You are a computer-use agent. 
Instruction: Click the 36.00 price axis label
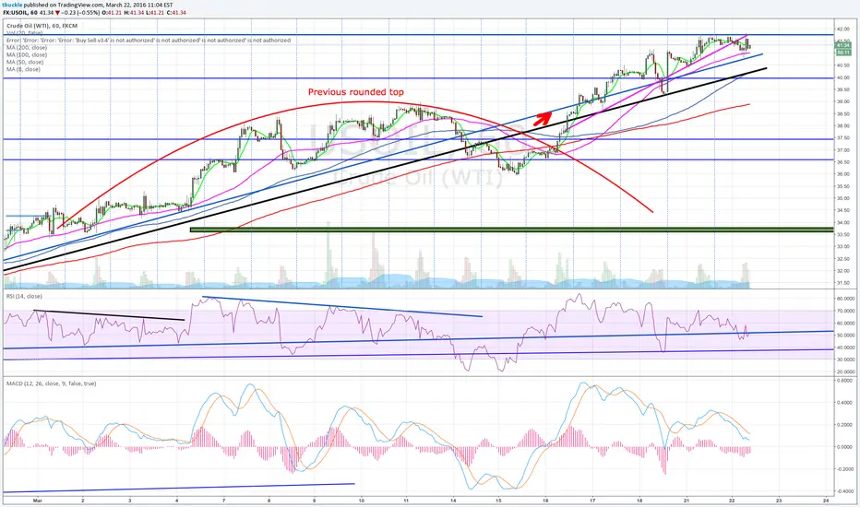[x=843, y=173]
